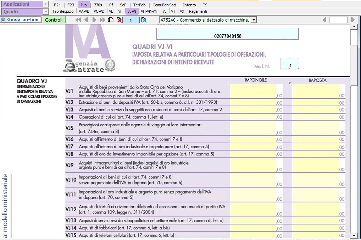361x240 pixels.
Task: Click the empty field at the toolbar's right end
Action: pos(338,20)
